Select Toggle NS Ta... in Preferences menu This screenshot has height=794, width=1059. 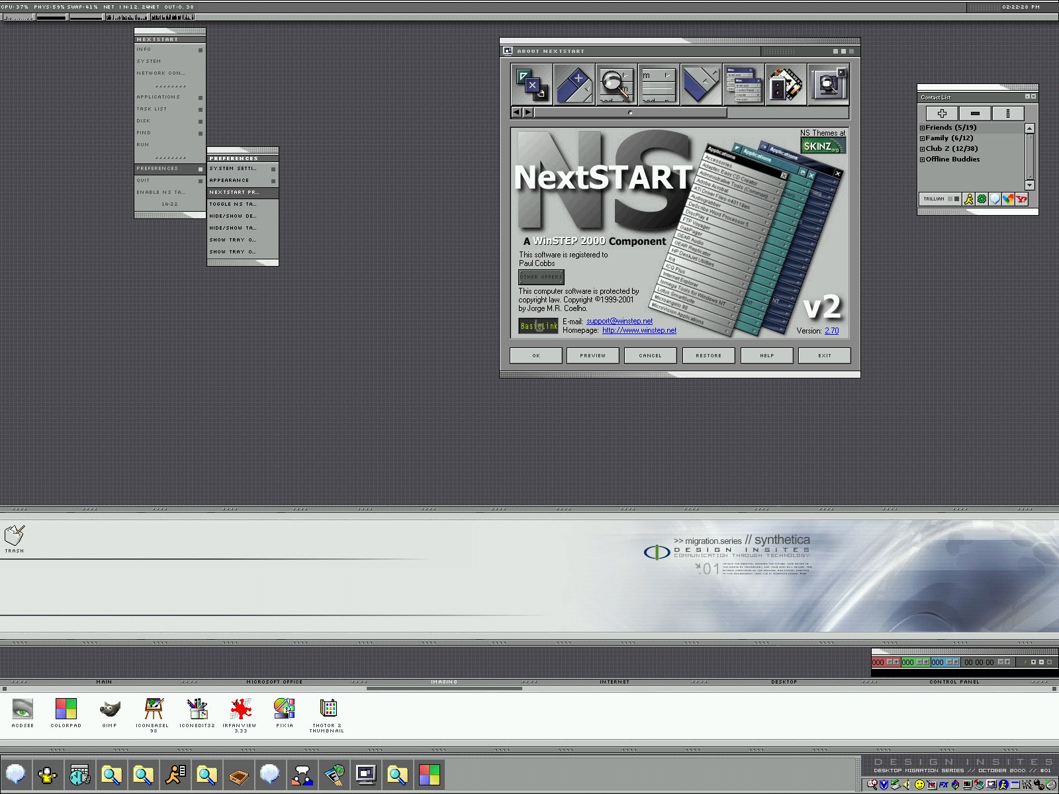click(242, 204)
